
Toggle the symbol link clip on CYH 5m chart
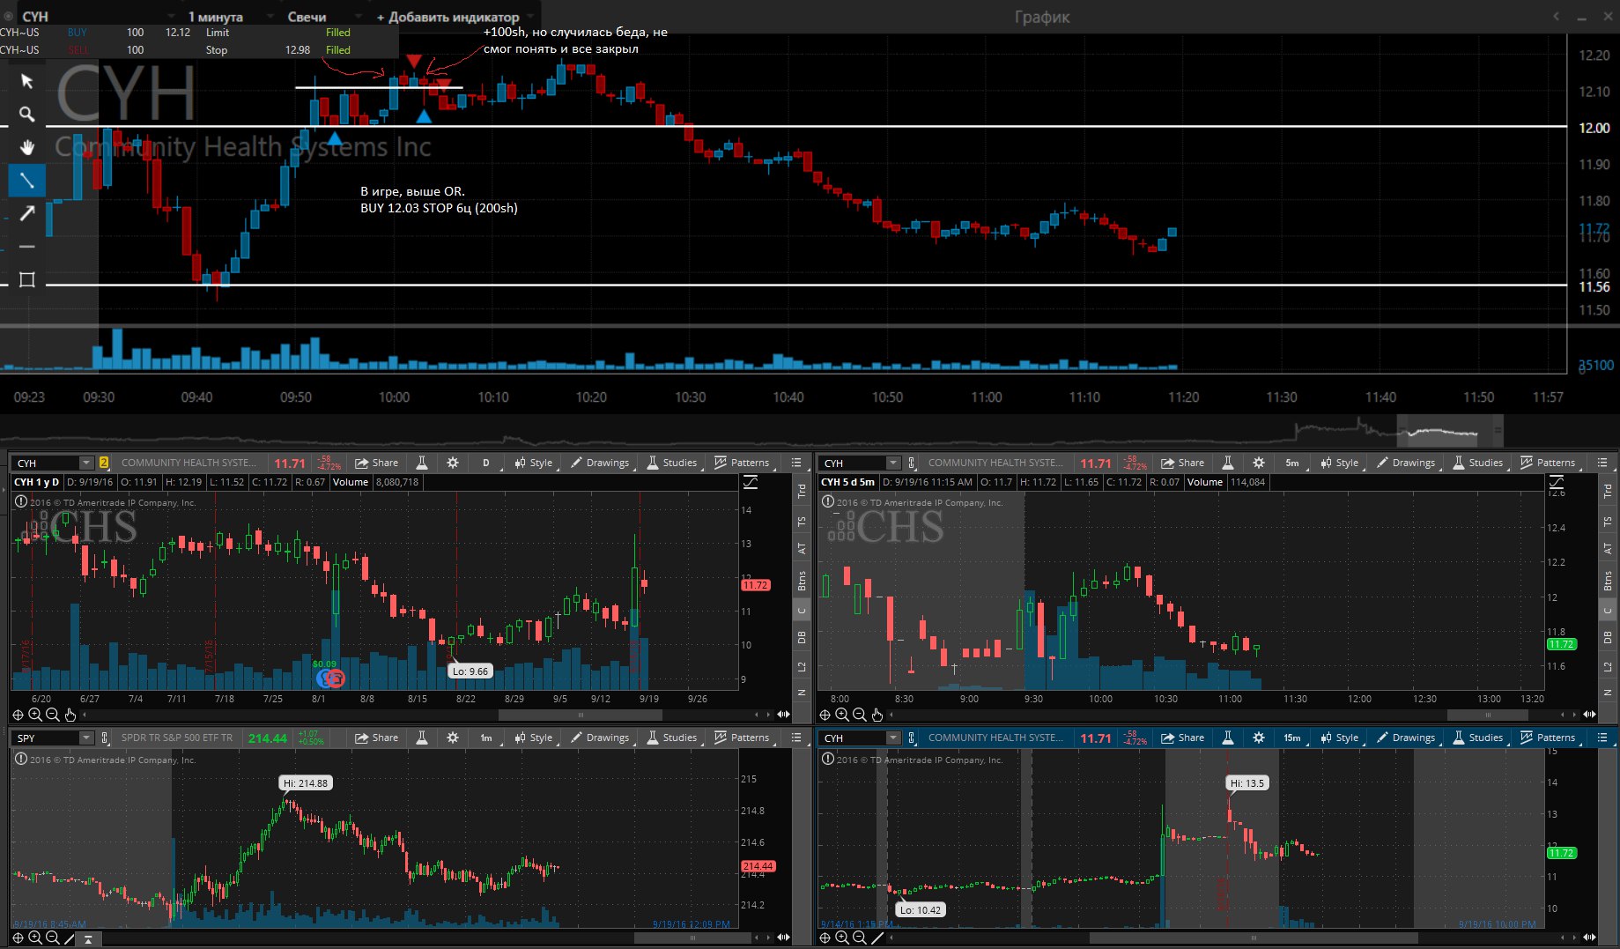point(911,463)
